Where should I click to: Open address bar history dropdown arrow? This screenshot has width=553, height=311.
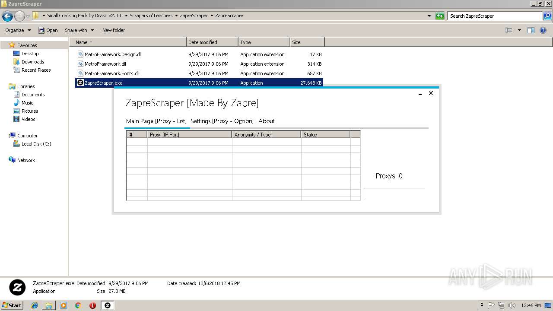coord(429,16)
